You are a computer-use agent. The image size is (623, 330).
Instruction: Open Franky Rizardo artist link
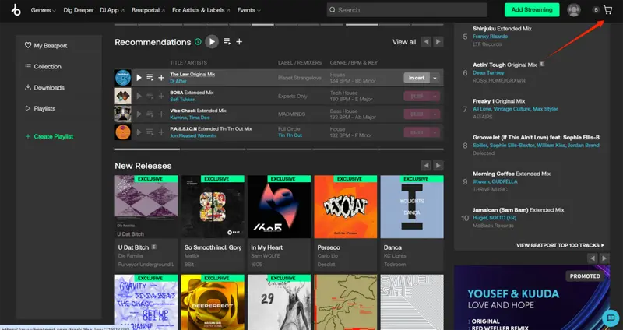click(490, 37)
